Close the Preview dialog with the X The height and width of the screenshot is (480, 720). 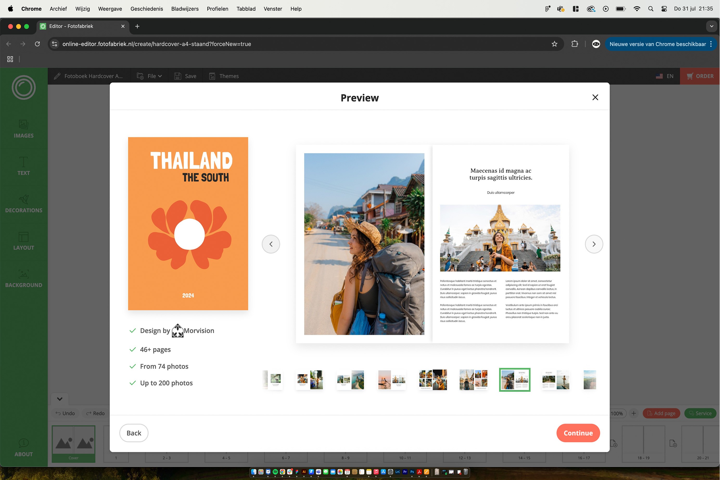click(x=595, y=97)
